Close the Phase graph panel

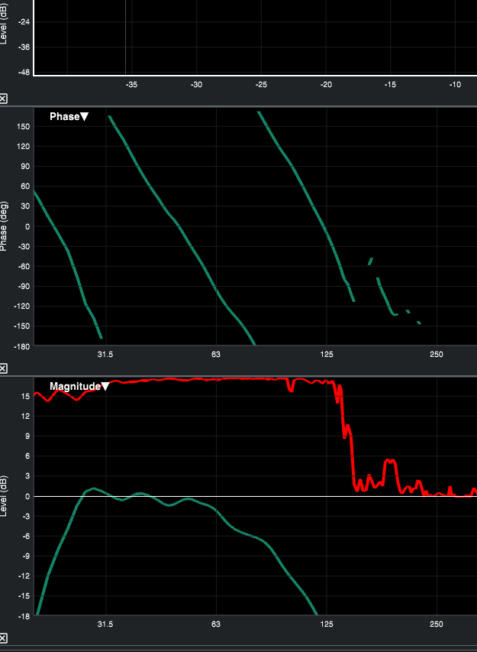3,368
